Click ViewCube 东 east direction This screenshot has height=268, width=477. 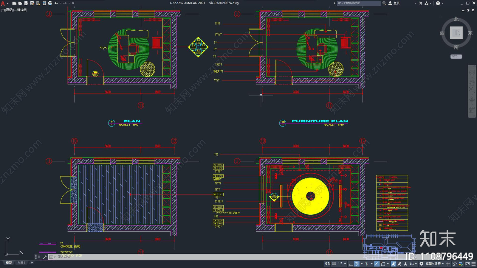click(x=470, y=33)
